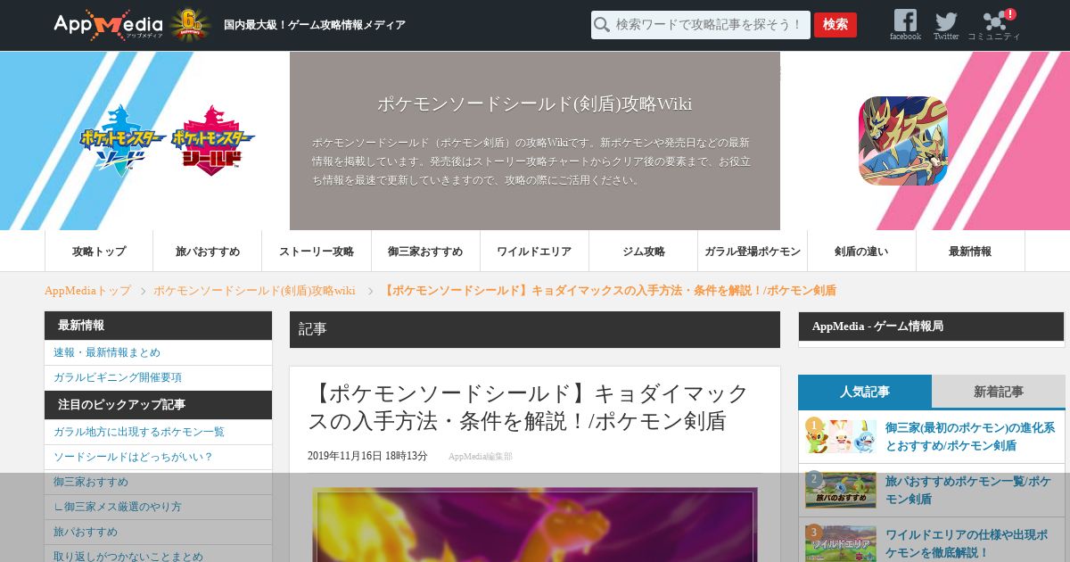Click the AppMedia編集部 author label
The image size is (1070, 562).
(x=481, y=456)
